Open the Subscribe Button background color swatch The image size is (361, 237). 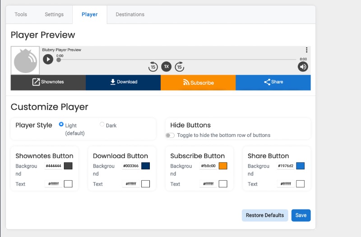pyautogui.click(x=223, y=166)
